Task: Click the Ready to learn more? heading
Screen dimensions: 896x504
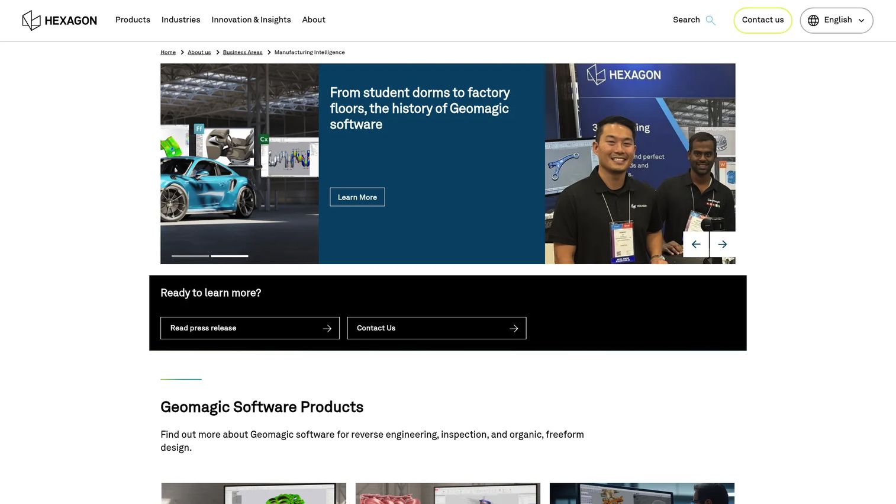Action: point(211,293)
